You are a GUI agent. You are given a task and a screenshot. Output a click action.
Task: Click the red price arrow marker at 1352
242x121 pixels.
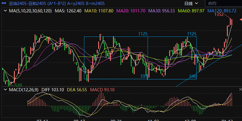click(x=240, y=19)
